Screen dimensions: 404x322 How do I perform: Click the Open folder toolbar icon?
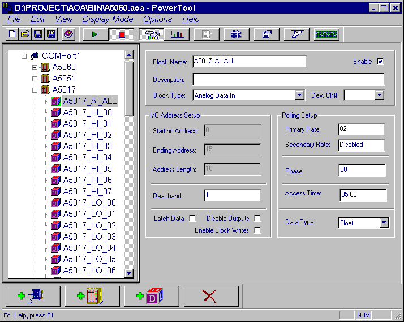pos(25,34)
